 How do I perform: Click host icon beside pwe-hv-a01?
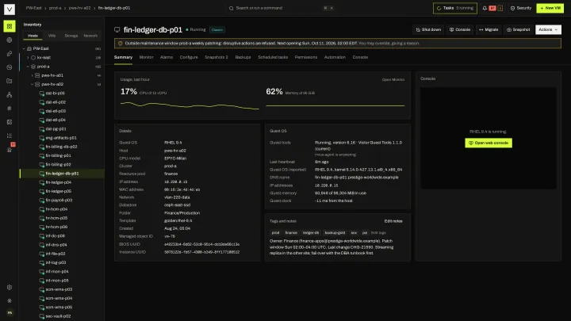tap(37, 75)
